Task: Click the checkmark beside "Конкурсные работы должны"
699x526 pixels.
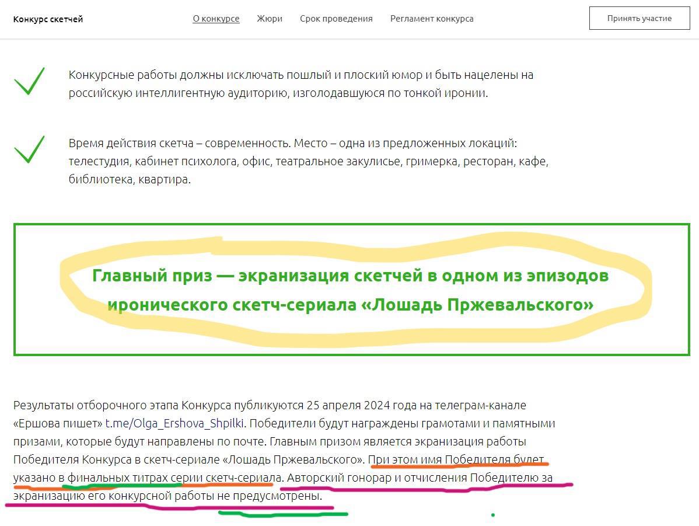Action: (x=29, y=81)
